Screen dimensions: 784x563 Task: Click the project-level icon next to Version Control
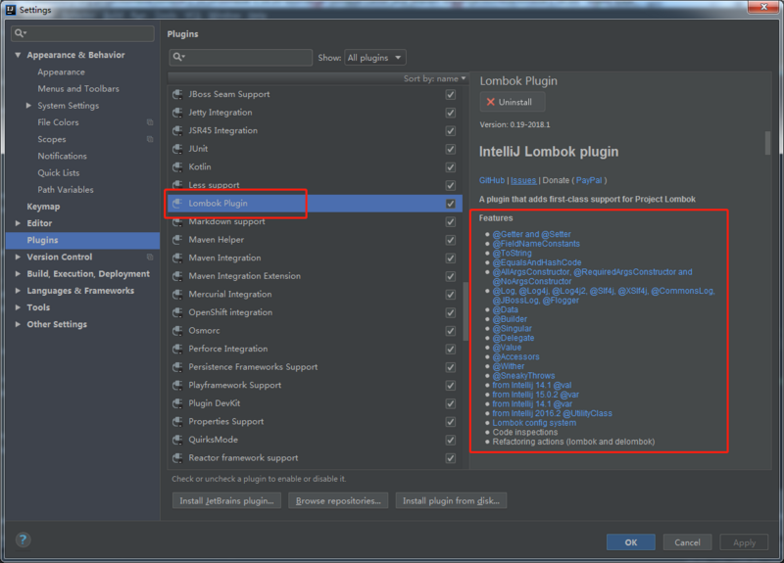tap(150, 258)
